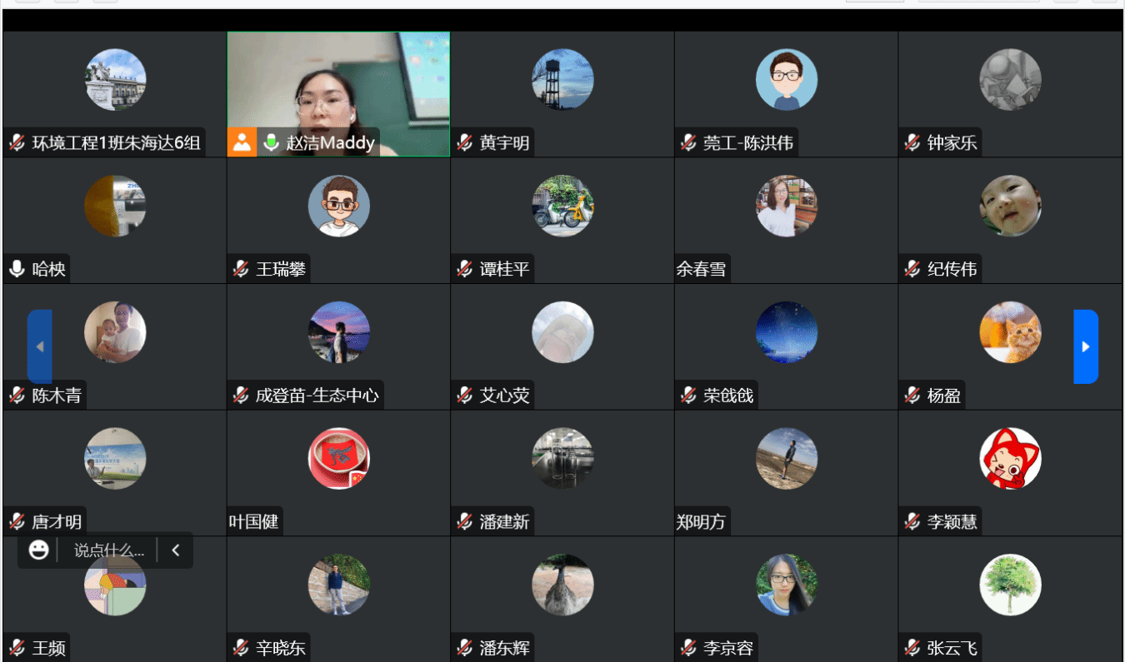Click the muted mic icon next to 钟家乐
1125x662 pixels.
click(912, 143)
